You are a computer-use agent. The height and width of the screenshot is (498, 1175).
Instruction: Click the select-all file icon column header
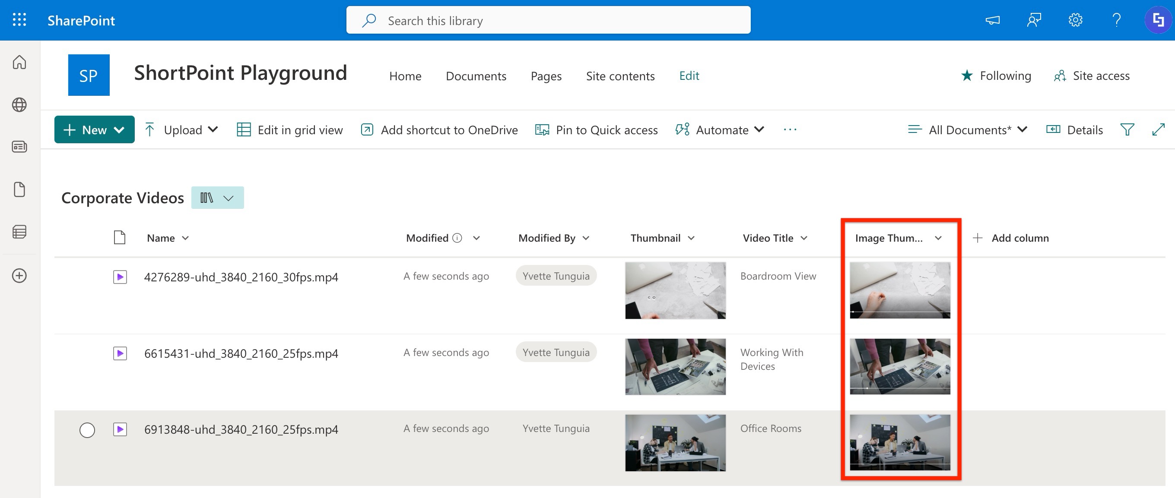[119, 237]
